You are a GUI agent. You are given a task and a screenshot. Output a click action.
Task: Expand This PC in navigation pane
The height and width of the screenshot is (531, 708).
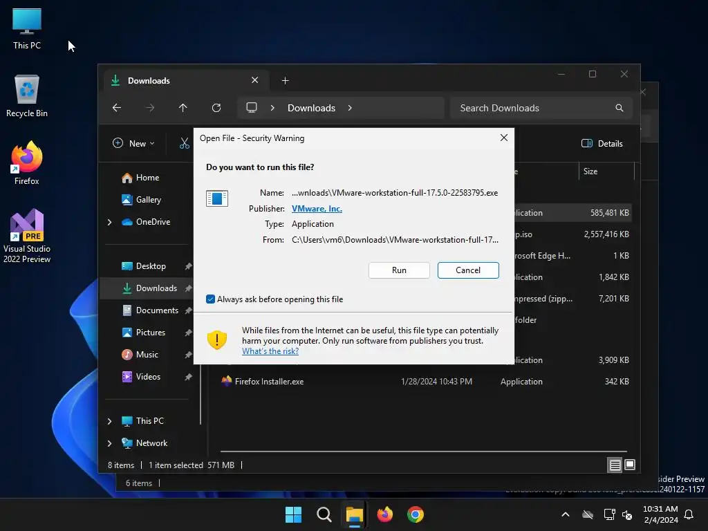coord(110,421)
